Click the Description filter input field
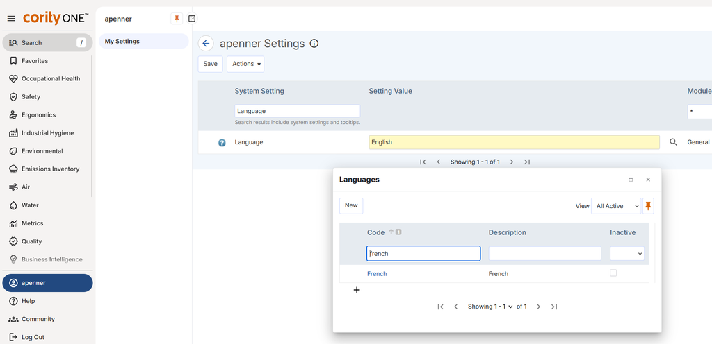This screenshot has width=712, height=344. coord(545,253)
